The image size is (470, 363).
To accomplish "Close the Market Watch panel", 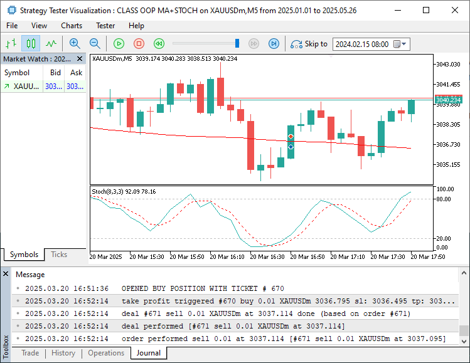I will tap(80, 59).
